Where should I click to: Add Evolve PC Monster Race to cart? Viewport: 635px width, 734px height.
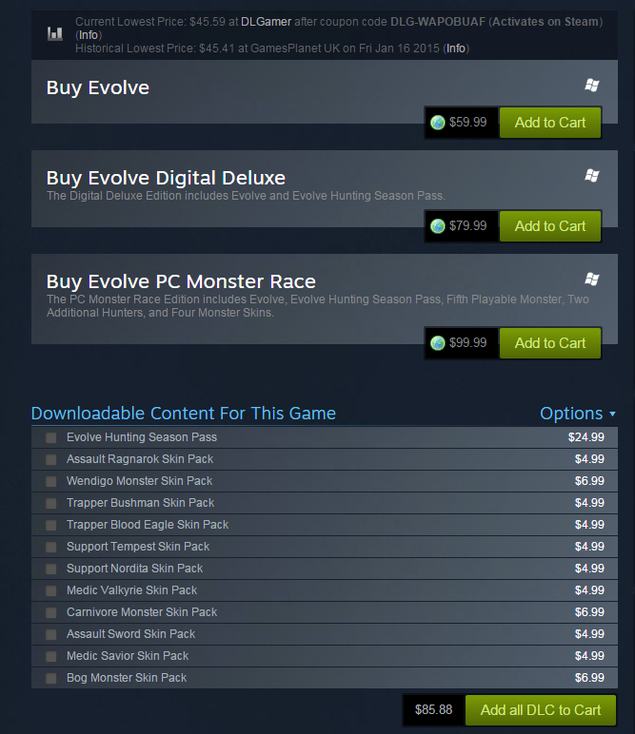point(550,343)
